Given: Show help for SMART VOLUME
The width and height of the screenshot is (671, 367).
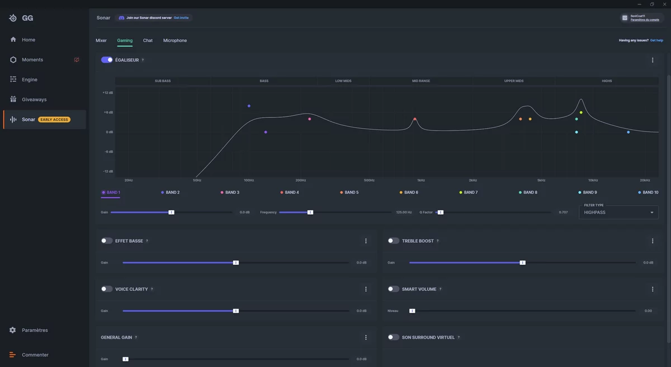Looking at the screenshot, I should [x=441, y=289].
